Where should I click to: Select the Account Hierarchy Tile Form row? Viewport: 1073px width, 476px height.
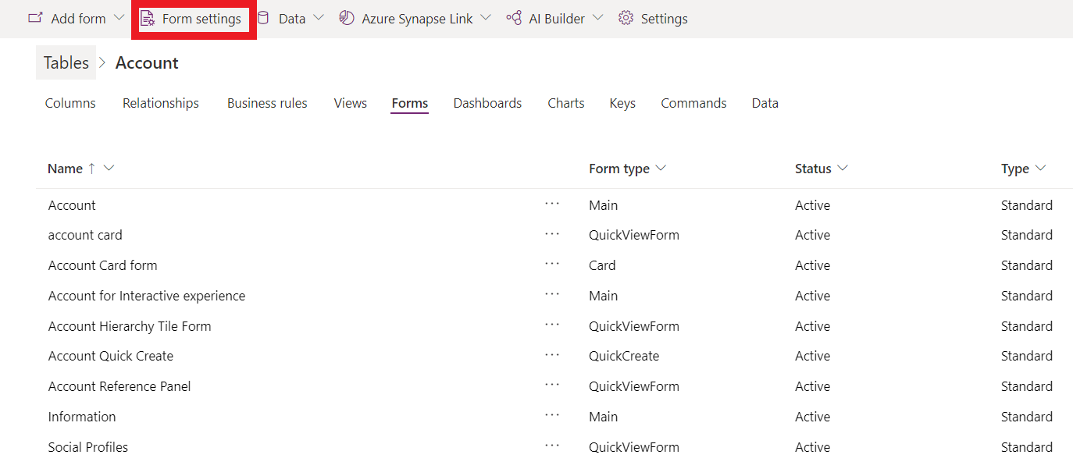pyautogui.click(x=130, y=326)
